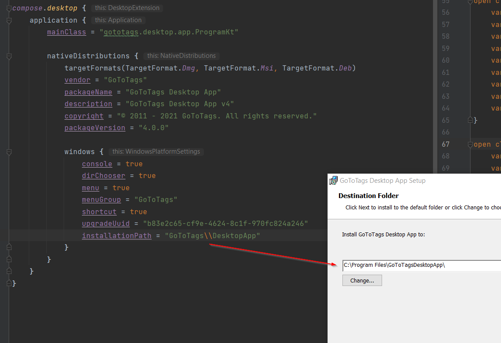
Task: Collapse the windows block fold marker
Action: [x=9, y=151]
